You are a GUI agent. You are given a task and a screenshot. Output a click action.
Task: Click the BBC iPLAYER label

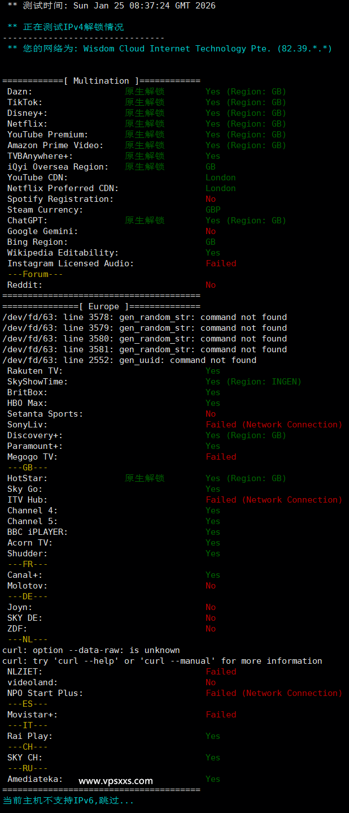coord(37,532)
